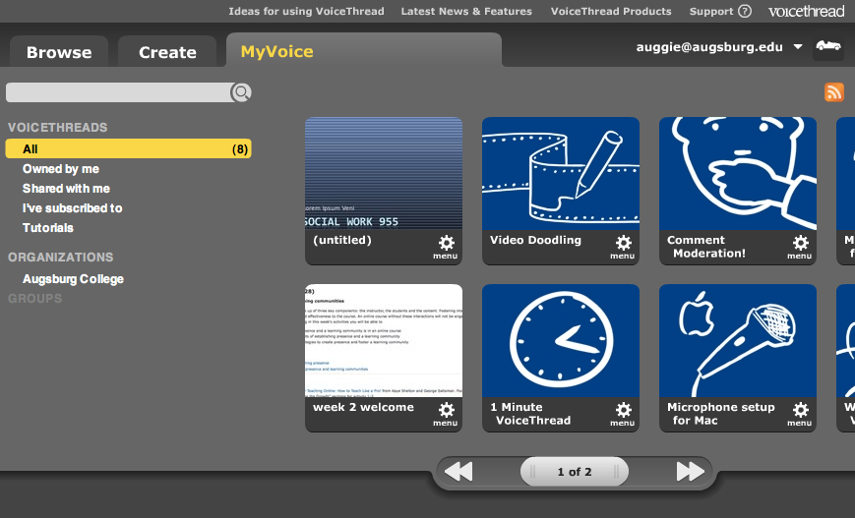Screen dimensions: 855x518
Task: Click the ORGANIZATIONS section heading
Action: point(61,258)
